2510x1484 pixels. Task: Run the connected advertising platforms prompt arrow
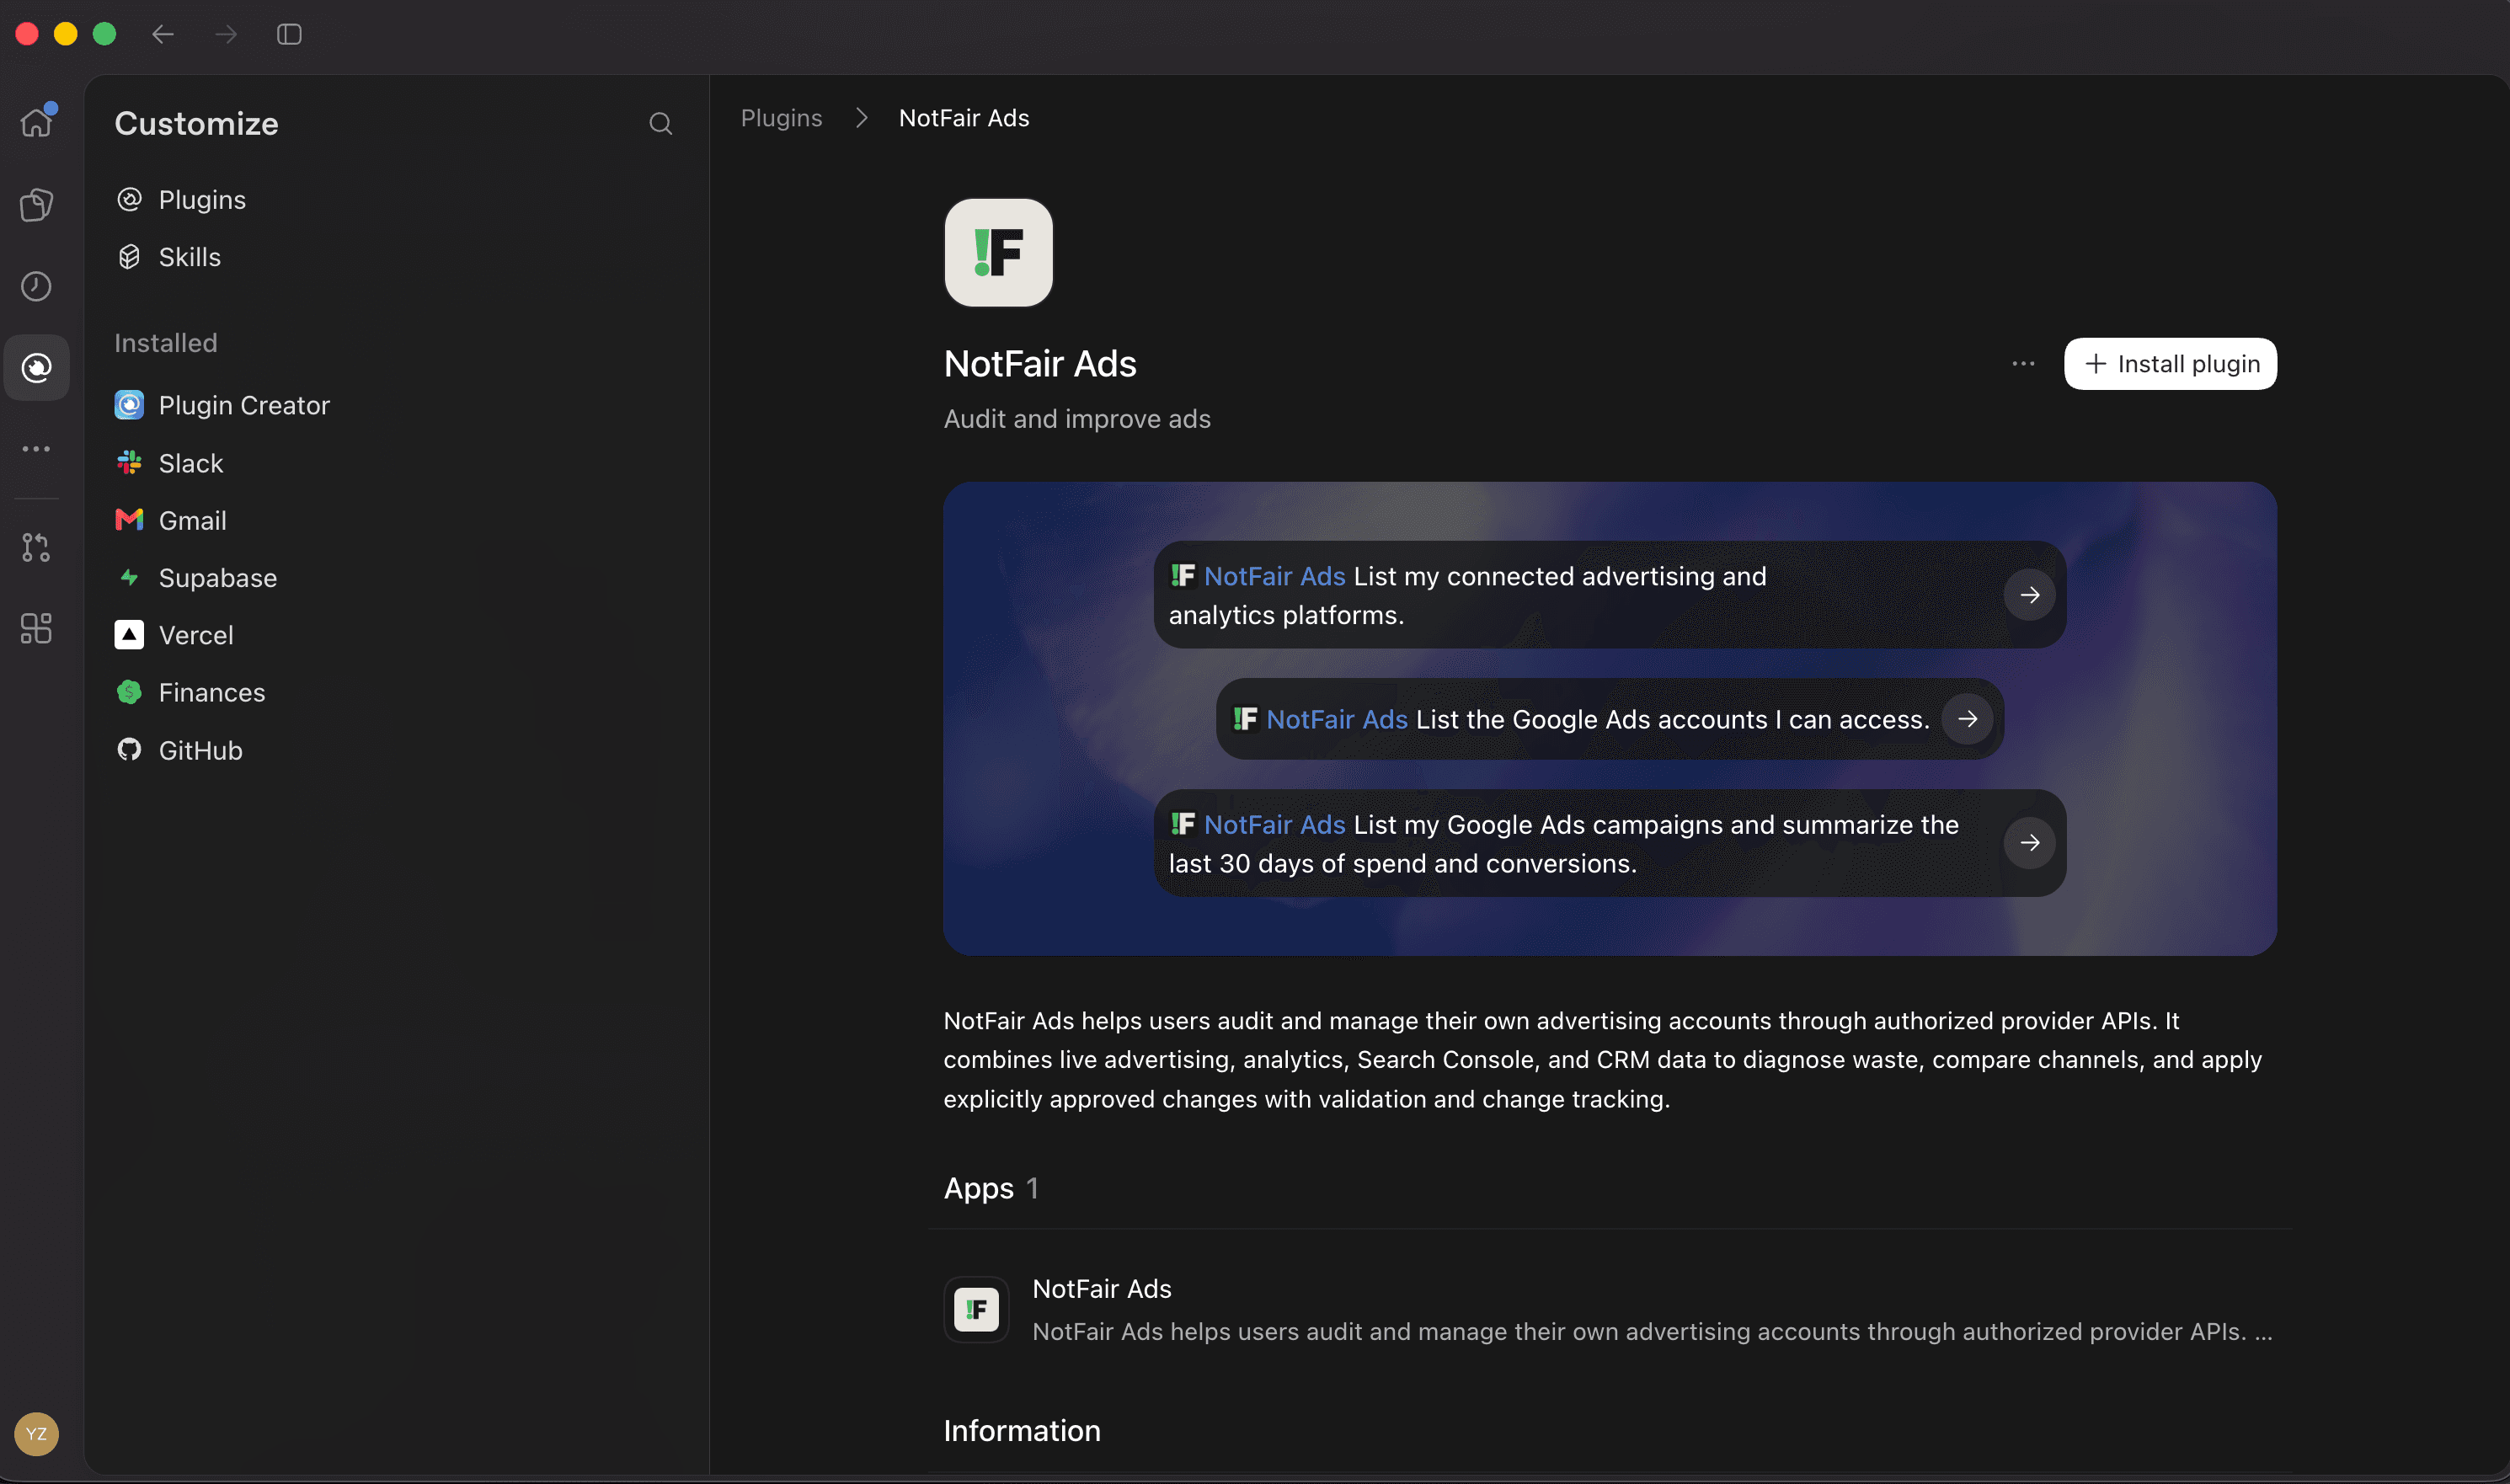click(2029, 595)
